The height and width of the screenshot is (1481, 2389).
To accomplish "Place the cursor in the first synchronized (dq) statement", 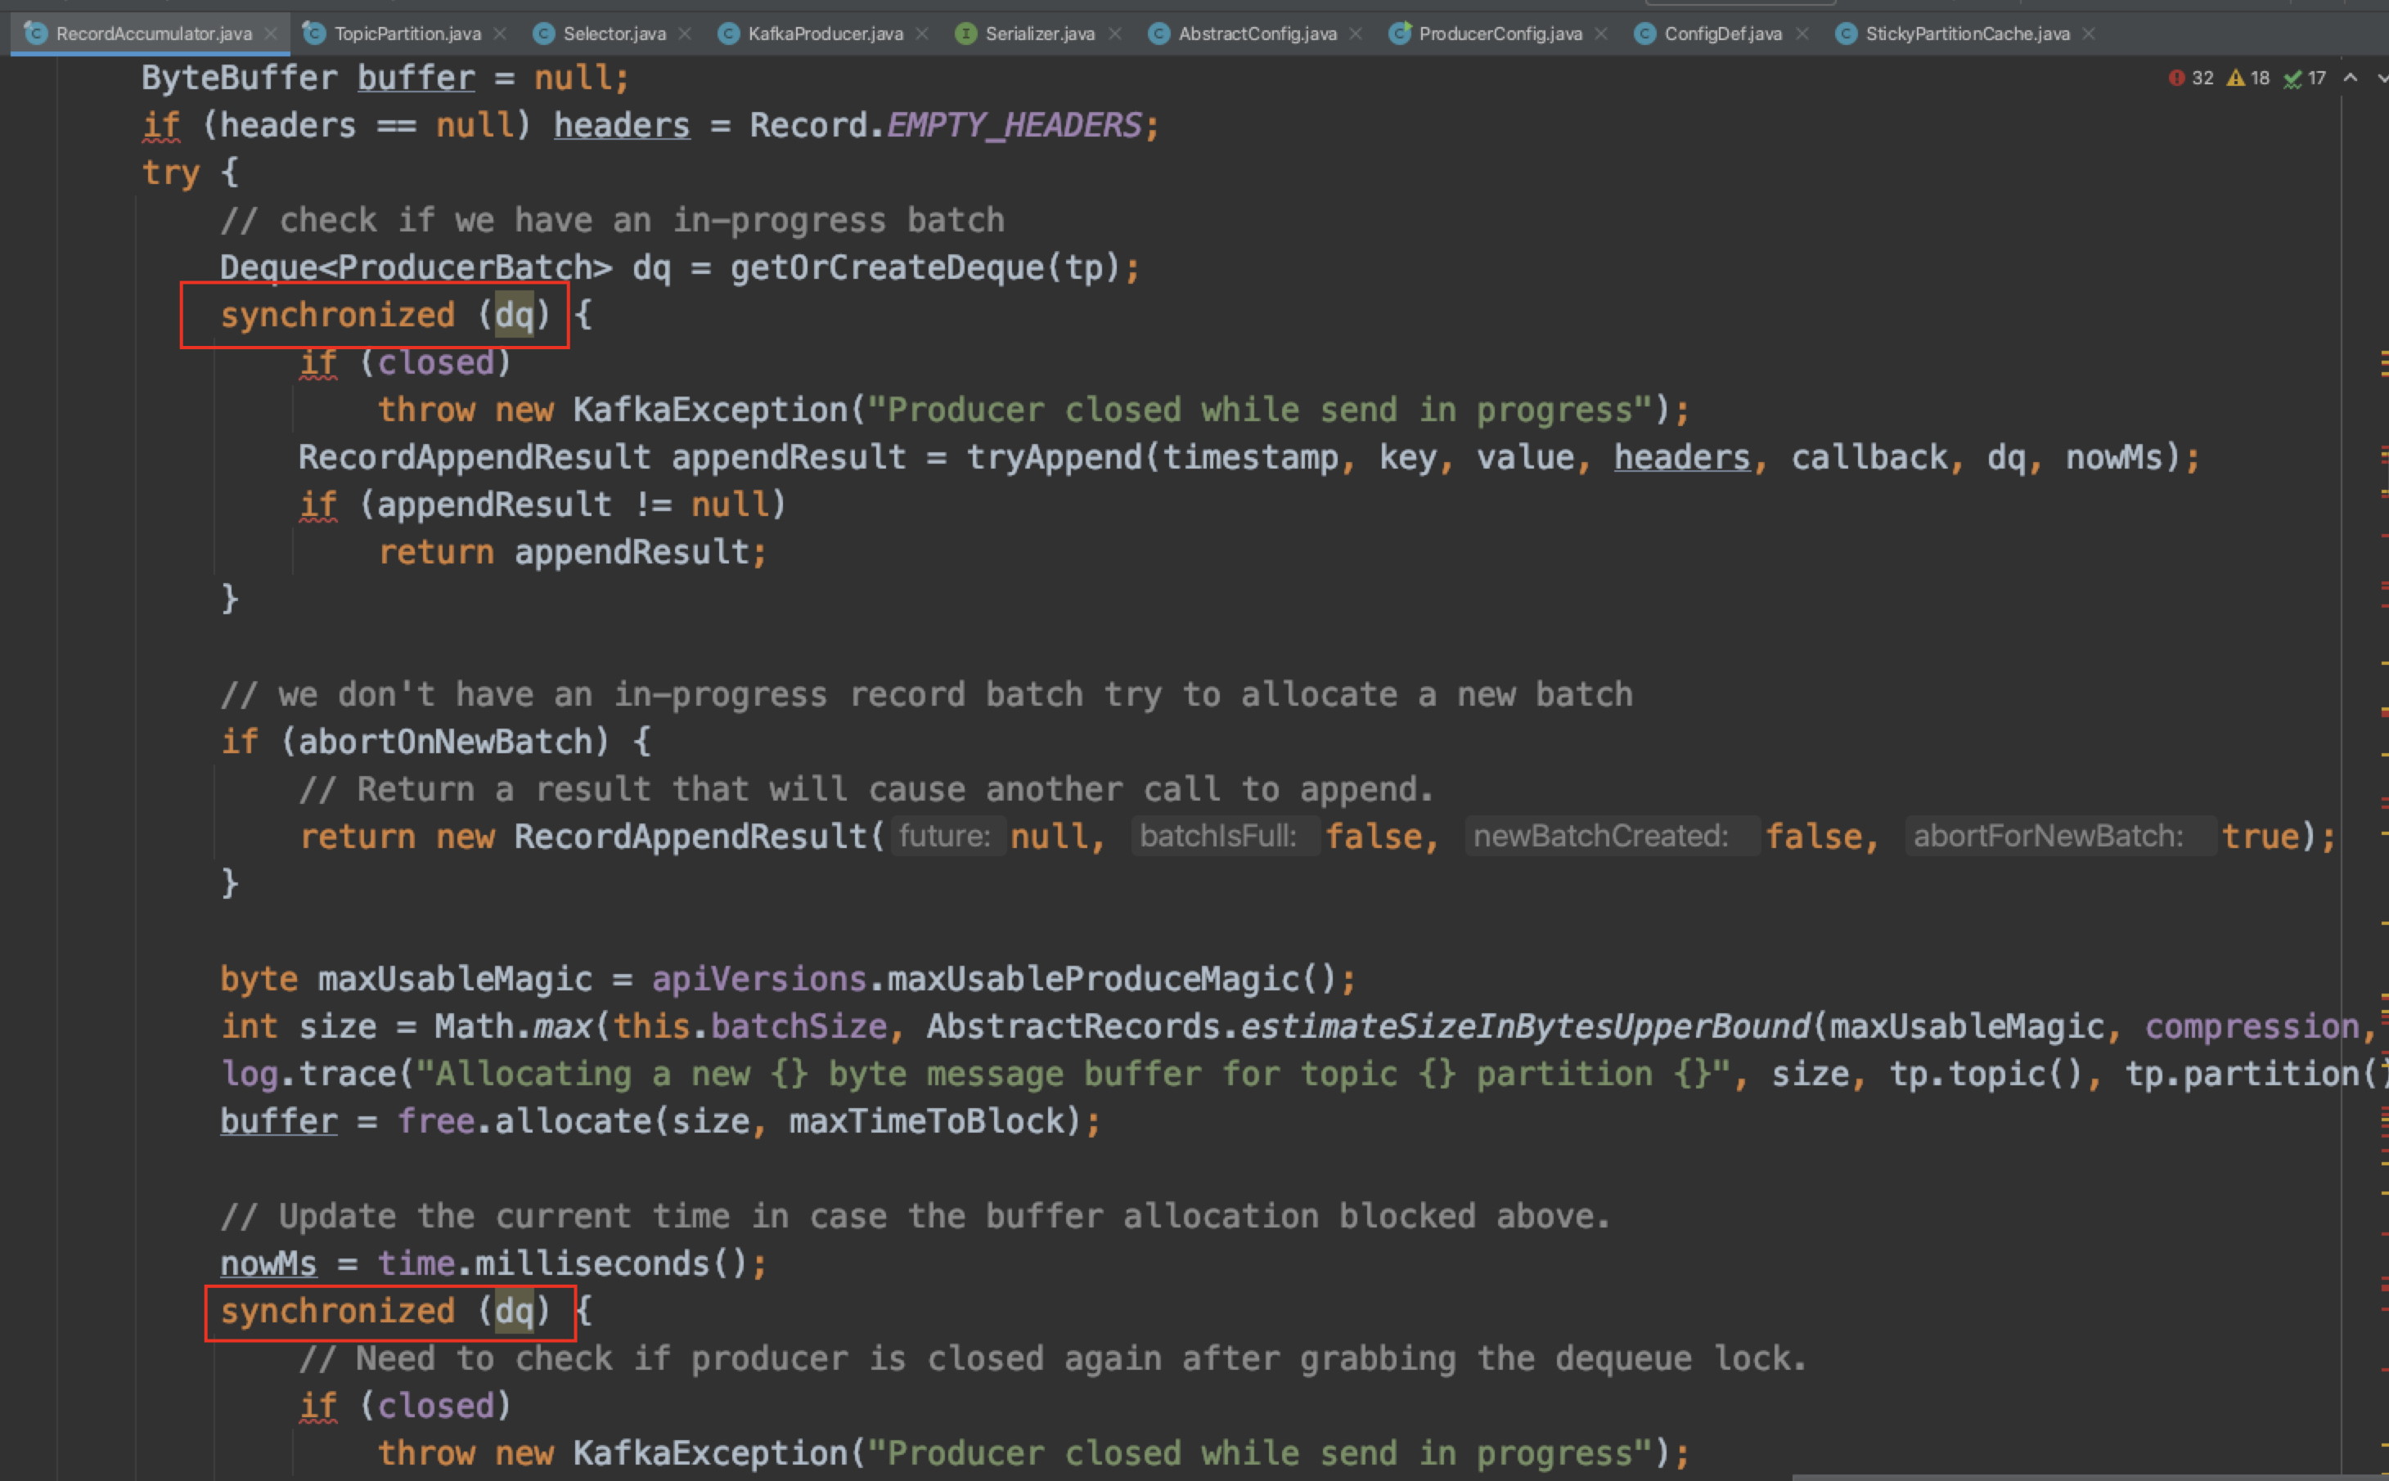I will pyautogui.click(x=338, y=316).
